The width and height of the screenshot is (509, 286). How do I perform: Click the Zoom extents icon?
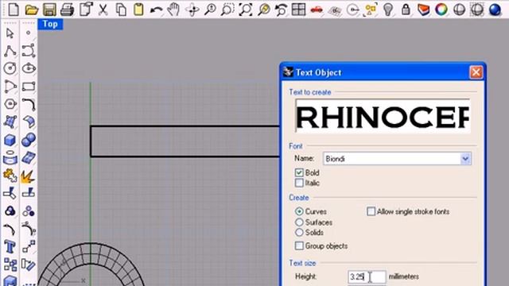tap(246, 9)
